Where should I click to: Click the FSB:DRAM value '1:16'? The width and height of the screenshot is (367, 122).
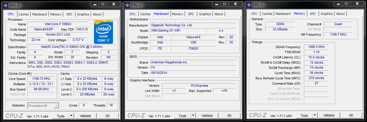(316, 52)
